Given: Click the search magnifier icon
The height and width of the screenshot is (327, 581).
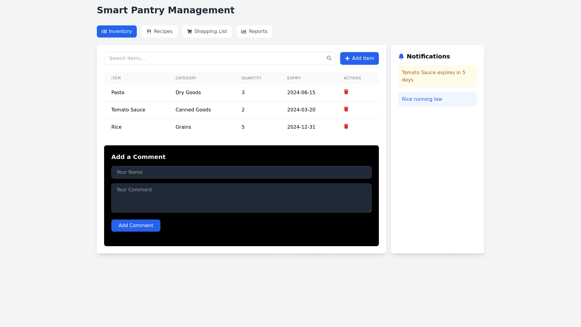Looking at the screenshot, I should (x=329, y=58).
